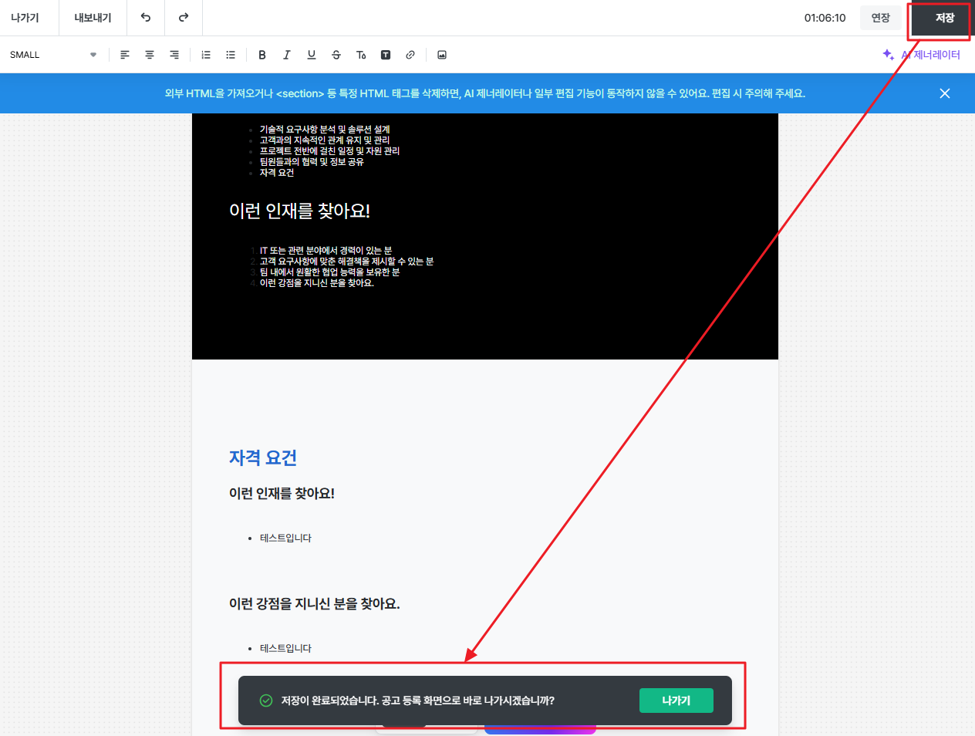This screenshot has height=736, width=975.
Task: Insert a hyperlink
Action: pos(410,55)
